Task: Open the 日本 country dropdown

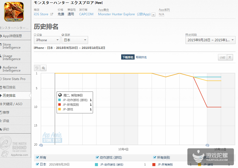Action: point(75,40)
